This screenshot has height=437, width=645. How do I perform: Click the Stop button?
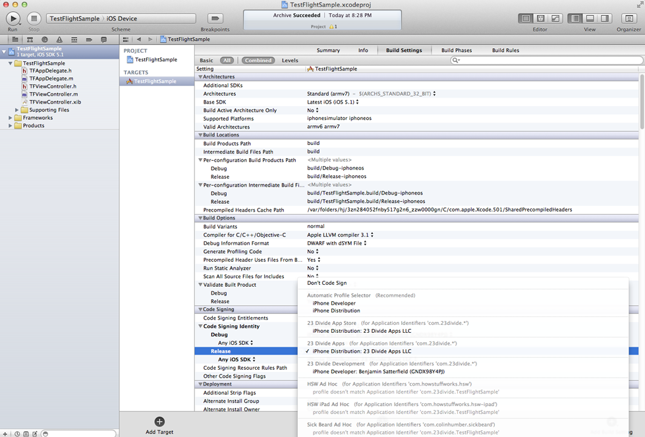34,18
